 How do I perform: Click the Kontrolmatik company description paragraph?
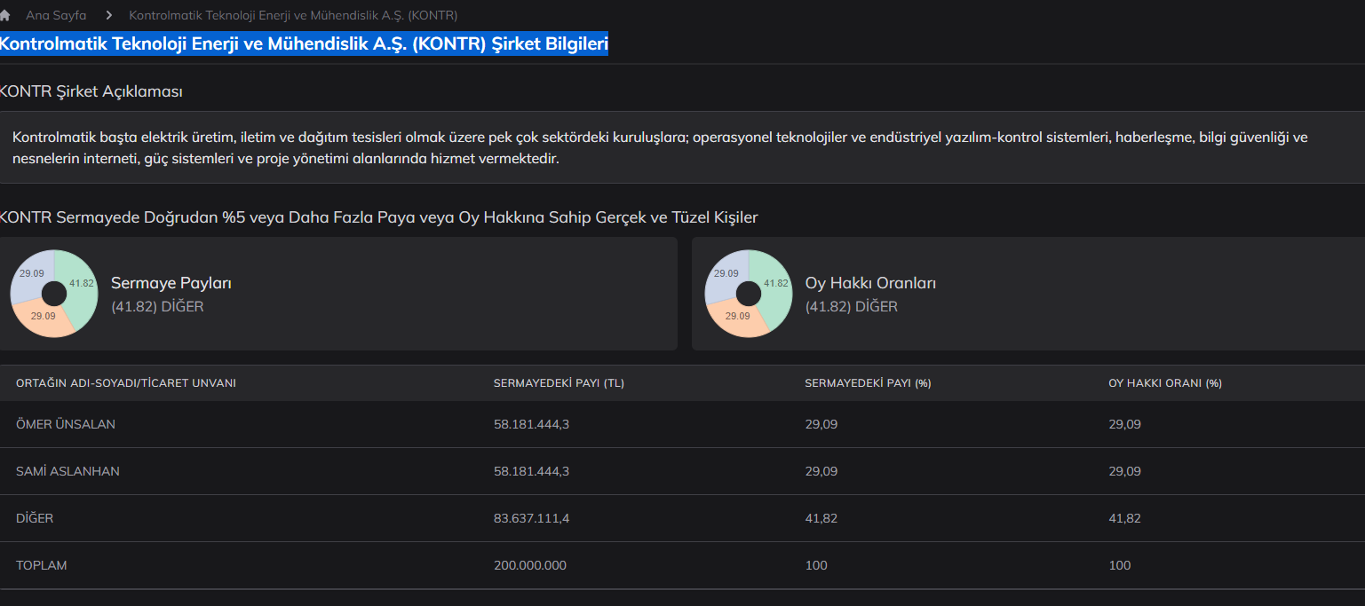[660, 147]
